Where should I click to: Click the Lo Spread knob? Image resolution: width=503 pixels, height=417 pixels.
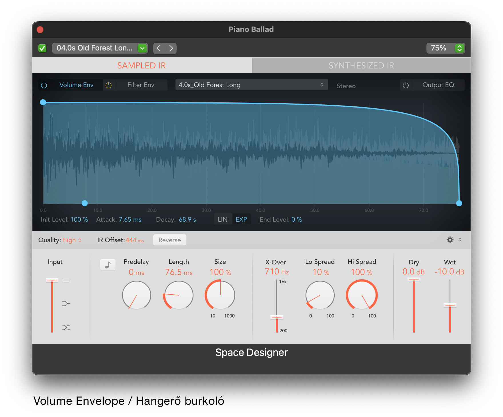pyautogui.click(x=320, y=295)
